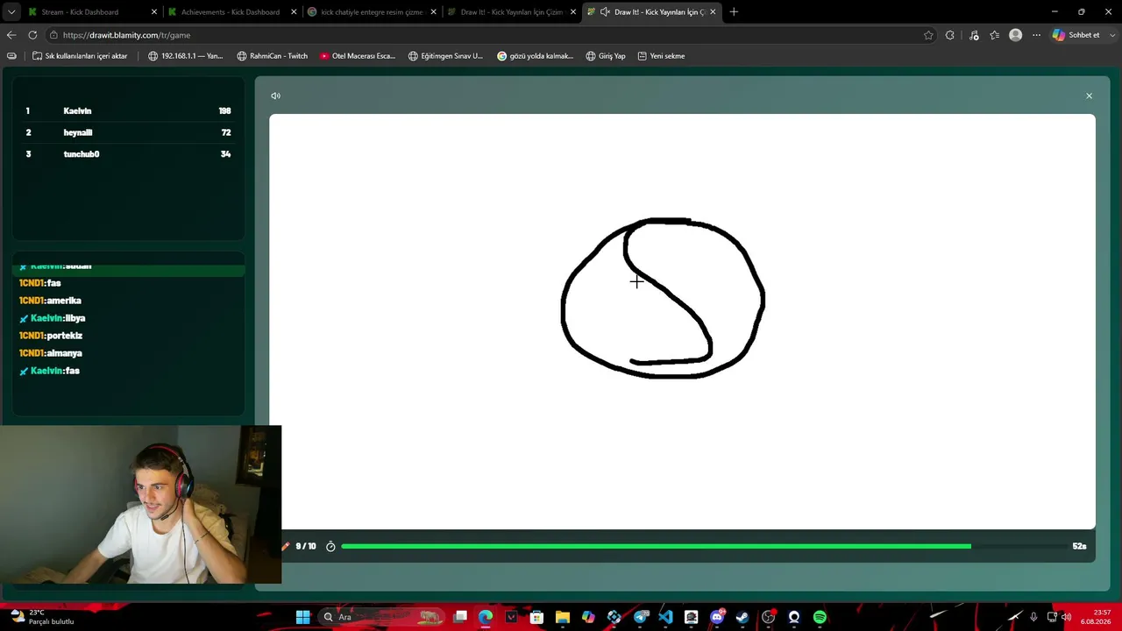Open the Yeni sekme bookmark
The image size is (1122, 631).
pyautogui.click(x=661, y=56)
